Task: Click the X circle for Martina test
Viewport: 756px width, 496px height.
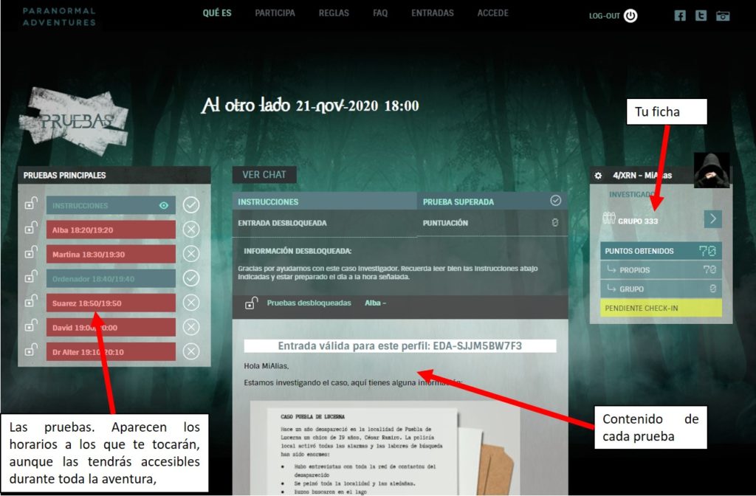Action: (x=191, y=254)
